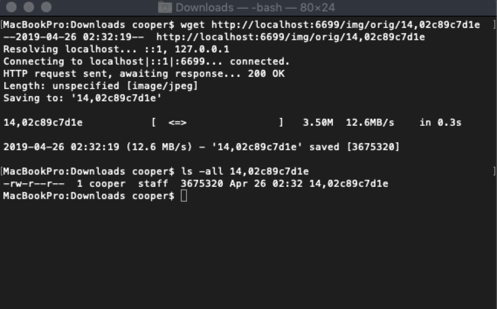This screenshot has width=497, height=309.
Task: Click the terminal cursor on the prompt line
Action: 185,196
